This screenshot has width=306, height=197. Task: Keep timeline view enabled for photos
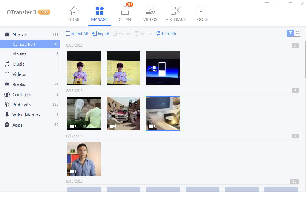click(x=290, y=33)
